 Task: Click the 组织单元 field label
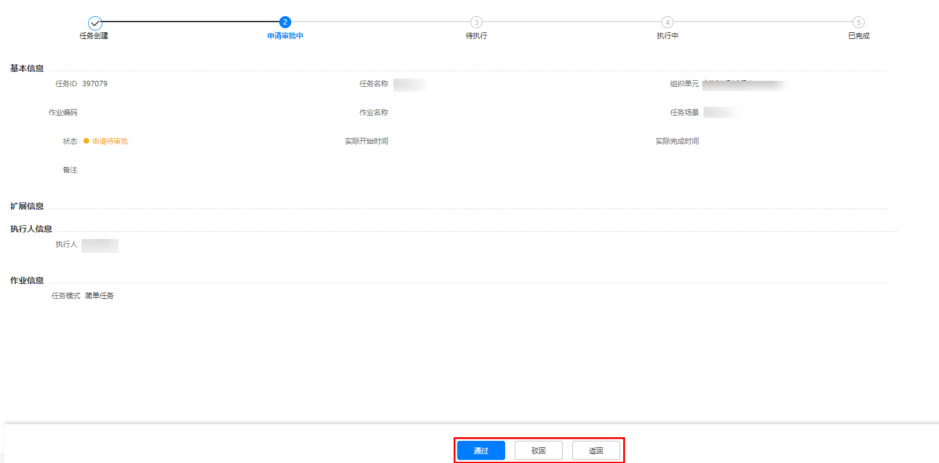(684, 84)
